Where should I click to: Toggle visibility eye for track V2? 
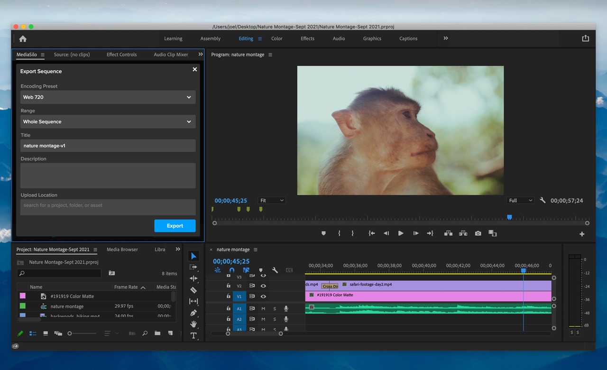pyautogui.click(x=263, y=286)
